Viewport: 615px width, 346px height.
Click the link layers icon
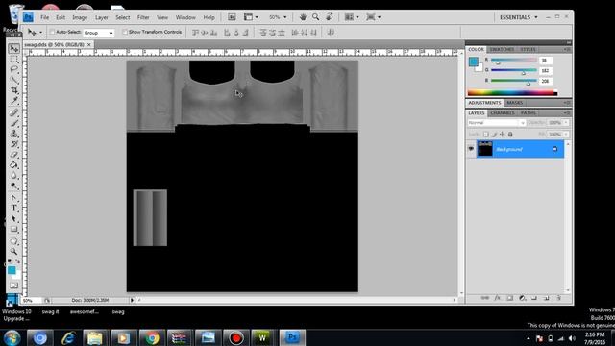point(485,298)
